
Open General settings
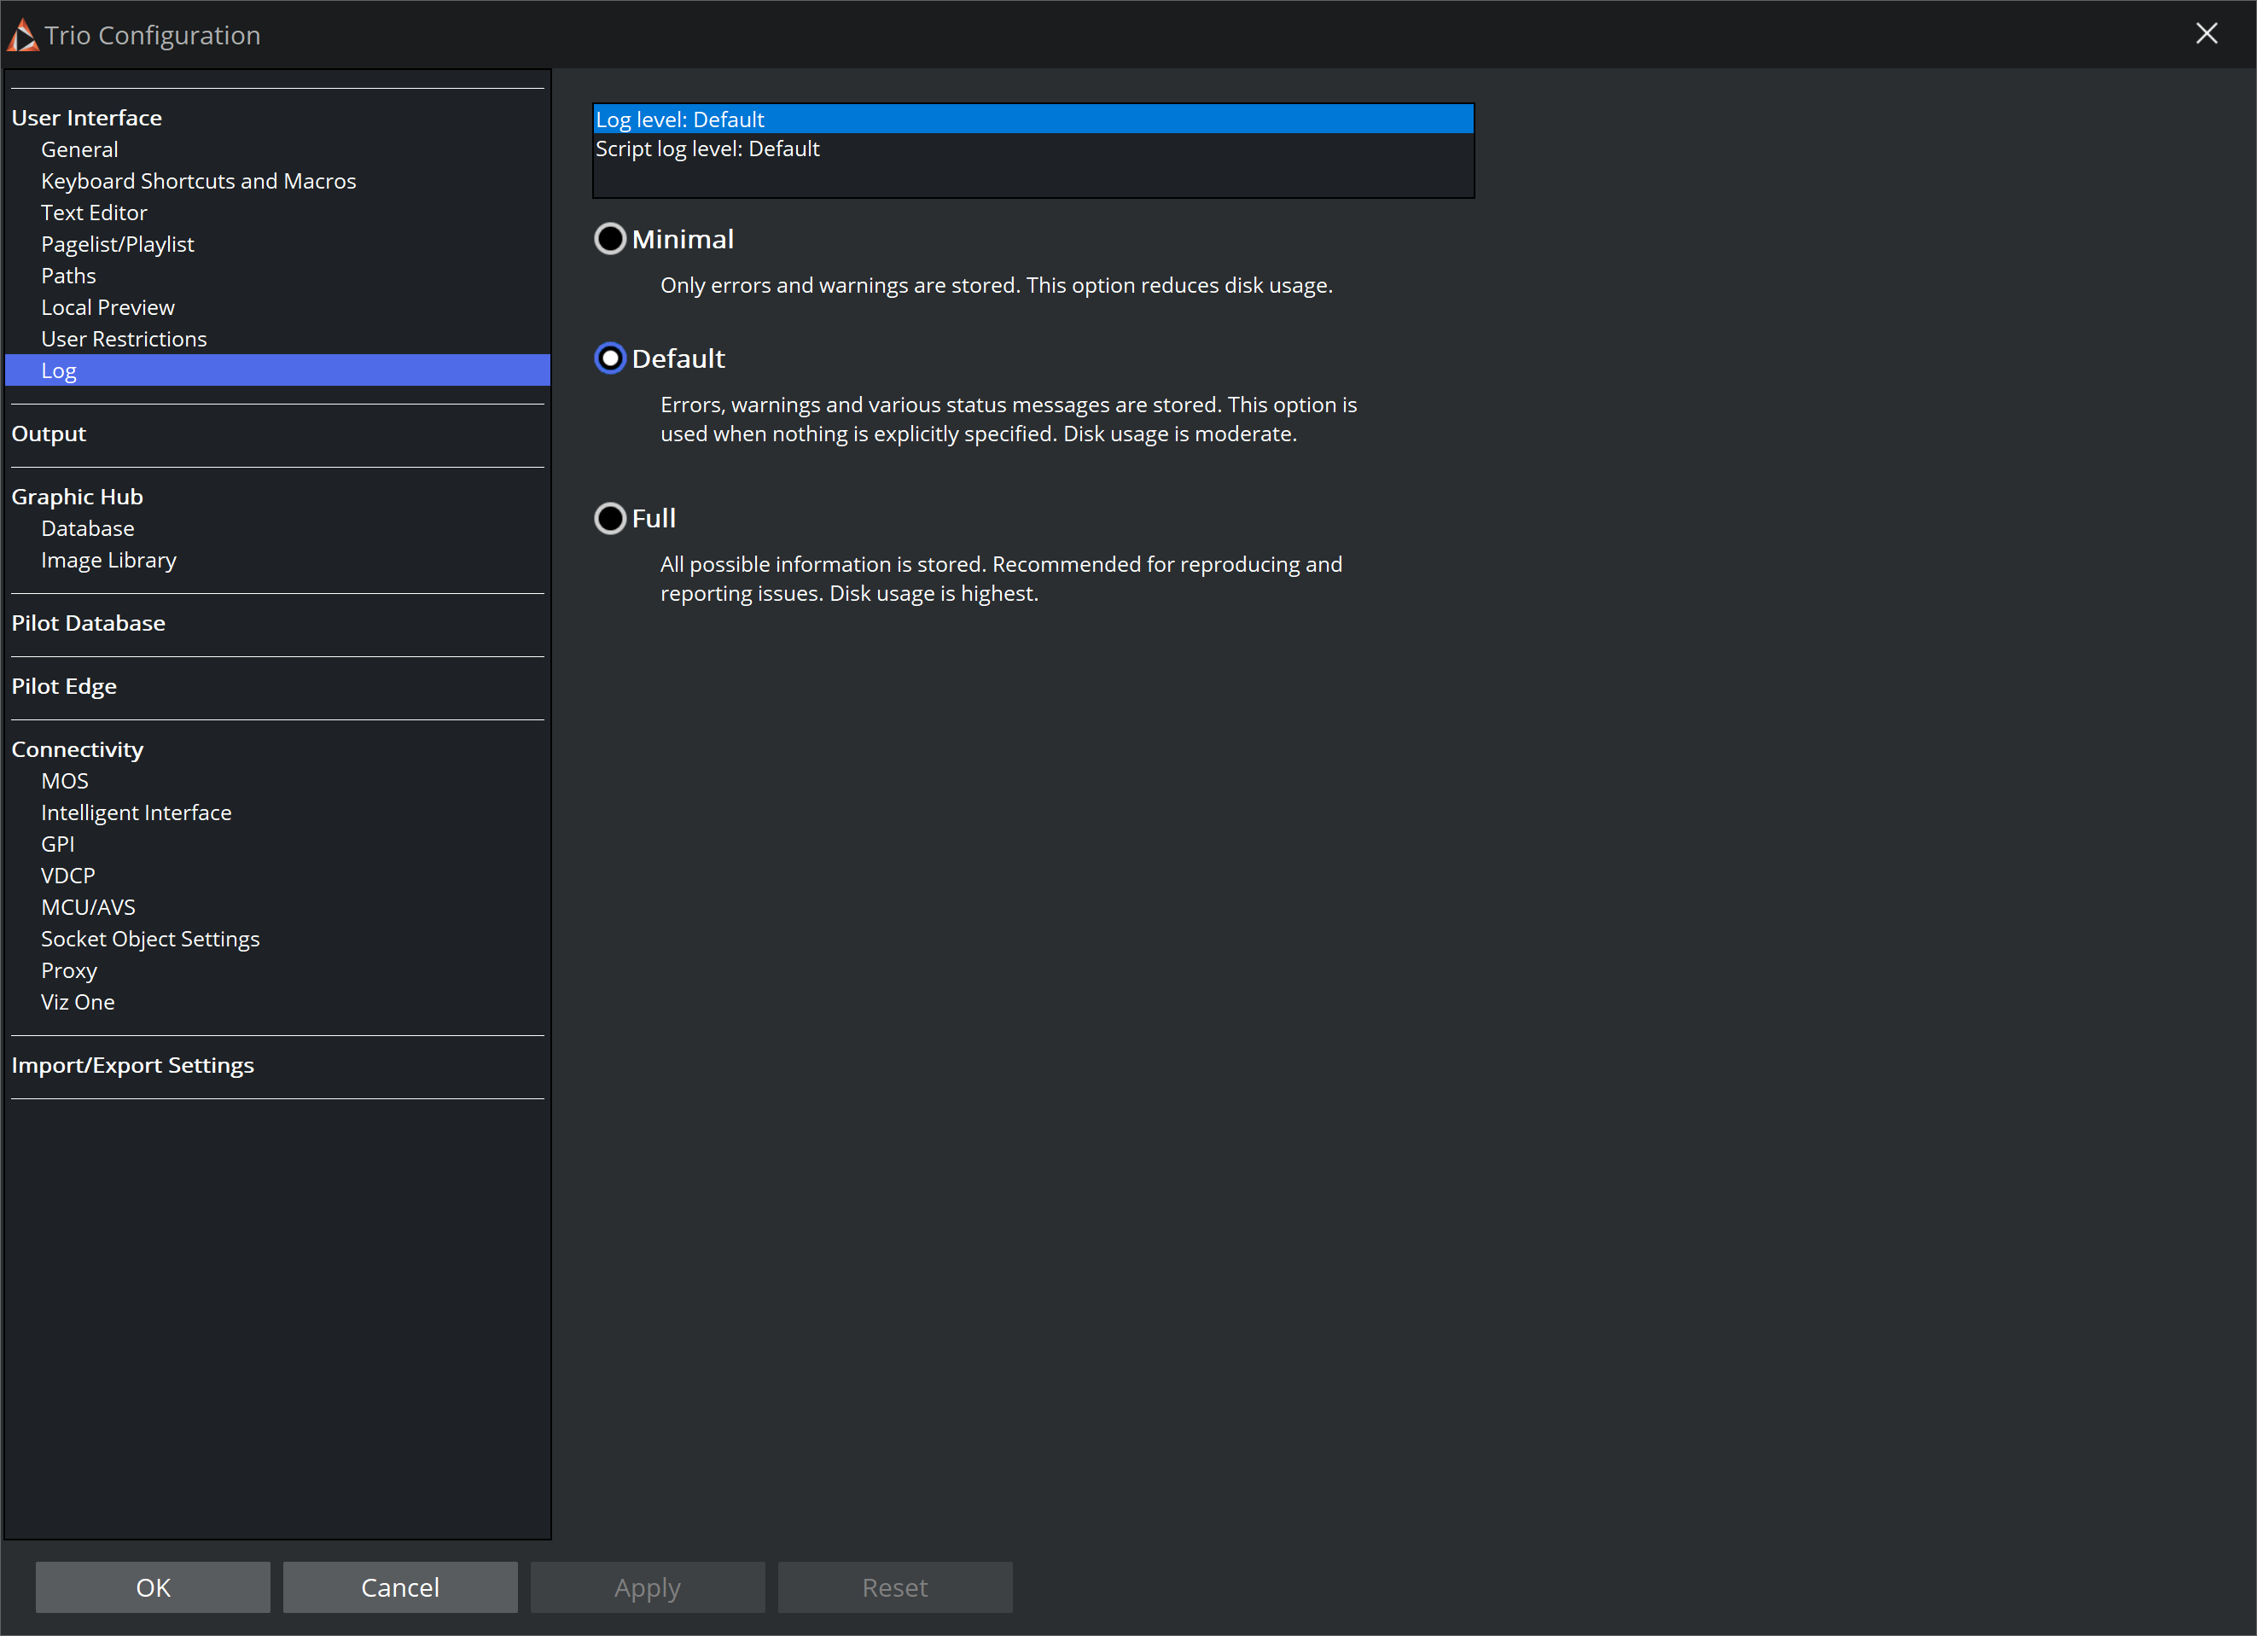(x=79, y=149)
